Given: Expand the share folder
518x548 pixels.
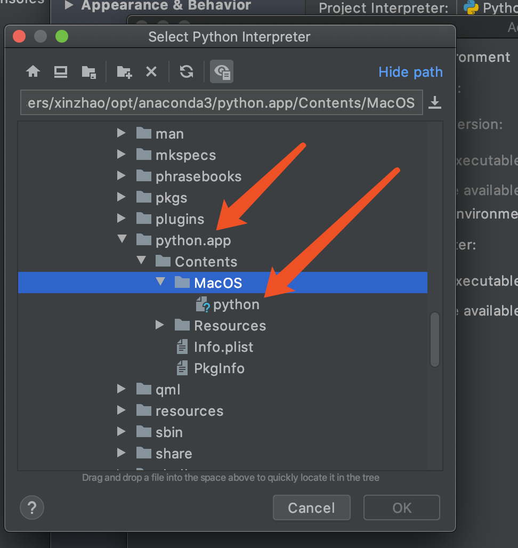Looking at the screenshot, I should pos(121,453).
